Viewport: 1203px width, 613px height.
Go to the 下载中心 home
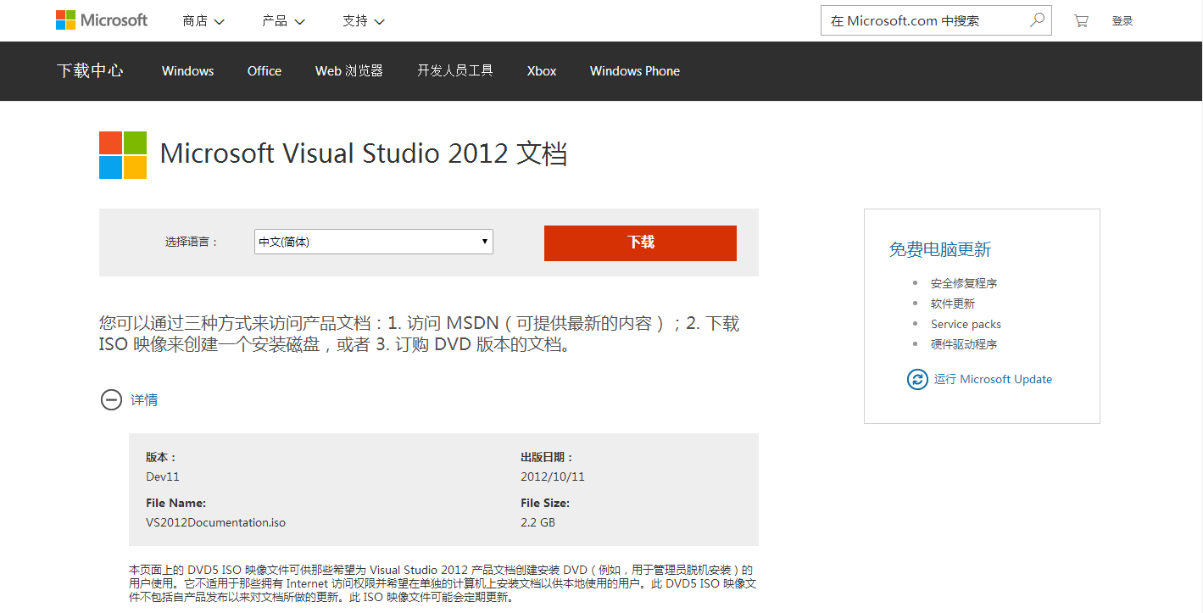(90, 71)
